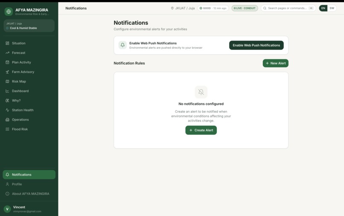The width and height of the screenshot is (344, 216).
Task: Click the Flood Risk waves icon
Action: point(7,129)
